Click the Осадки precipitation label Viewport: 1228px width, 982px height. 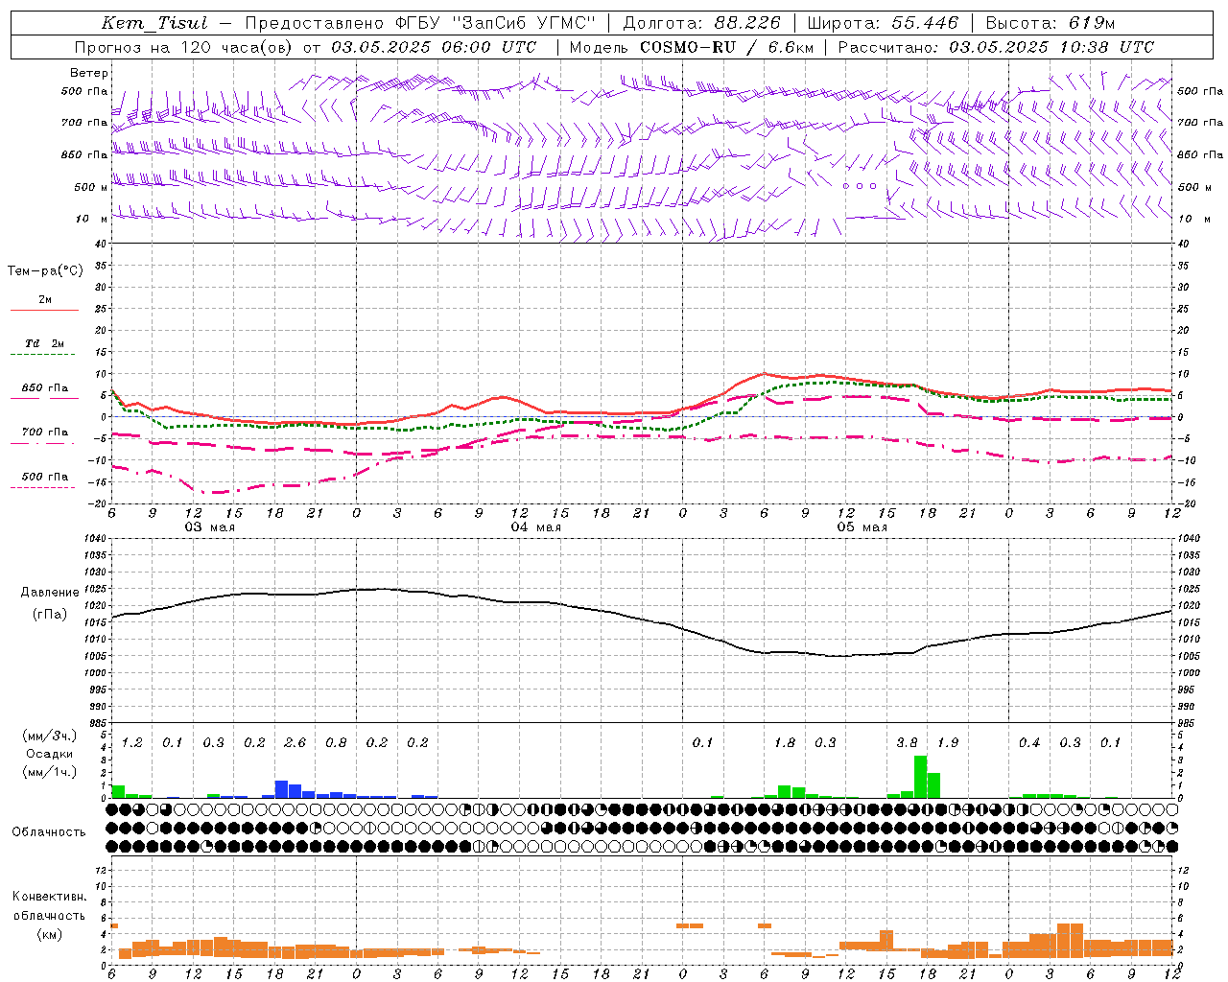click(x=50, y=754)
